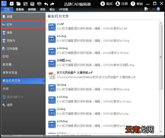Click the CAD application logo icon

click(x=4, y=4)
